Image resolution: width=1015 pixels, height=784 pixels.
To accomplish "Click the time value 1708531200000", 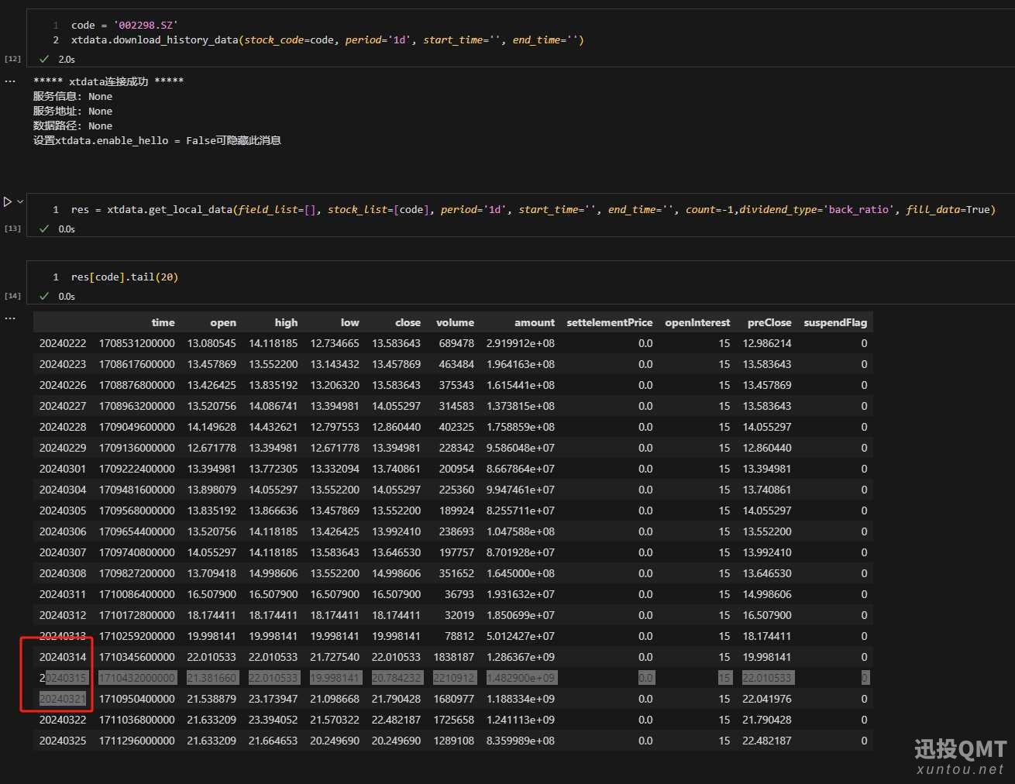I will (x=136, y=343).
